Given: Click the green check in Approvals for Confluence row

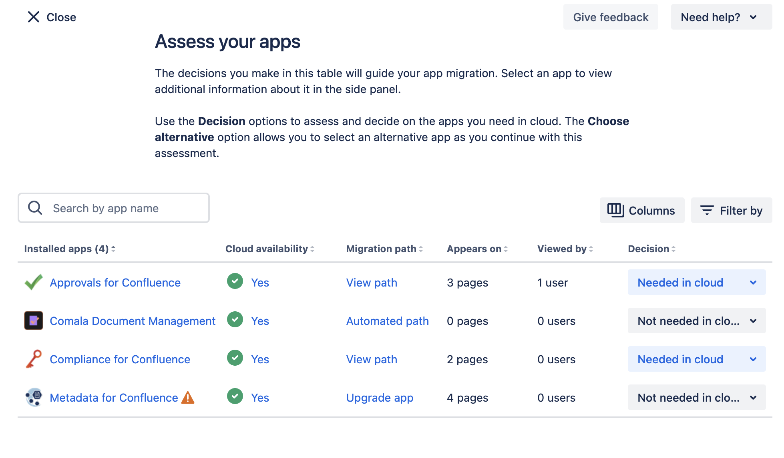Looking at the screenshot, I should pyautogui.click(x=235, y=281).
